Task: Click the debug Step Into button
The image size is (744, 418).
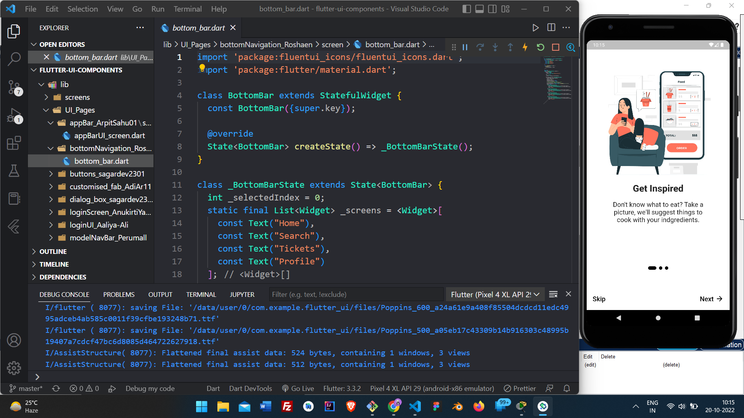Action: tap(495, 47)
